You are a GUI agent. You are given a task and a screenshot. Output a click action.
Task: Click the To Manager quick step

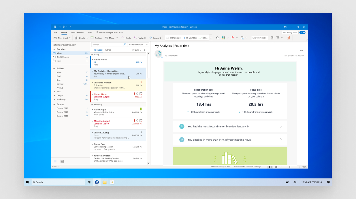[189, 38]
